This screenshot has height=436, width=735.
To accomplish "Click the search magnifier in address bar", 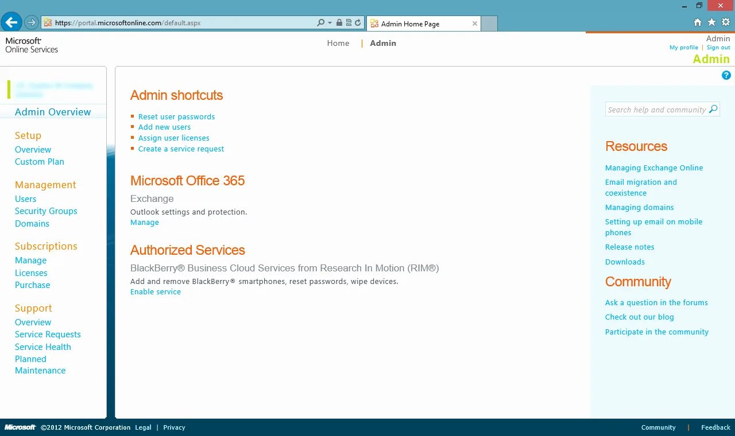I will coord(320,23).
